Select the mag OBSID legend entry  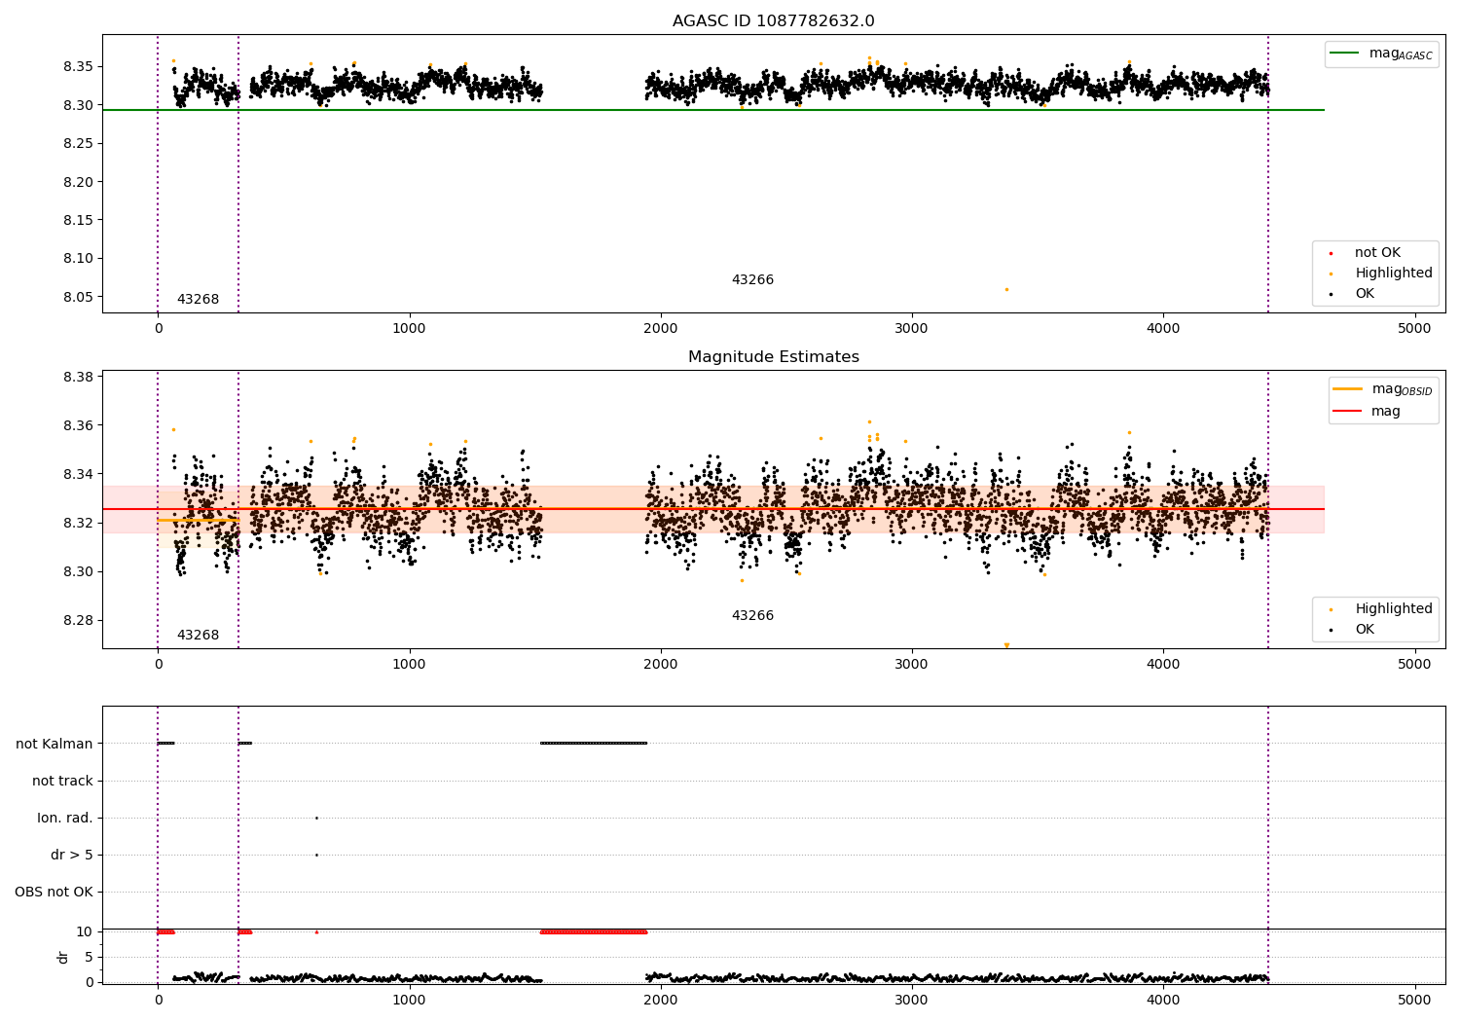pyautogui.click(x=1383, y=389)
